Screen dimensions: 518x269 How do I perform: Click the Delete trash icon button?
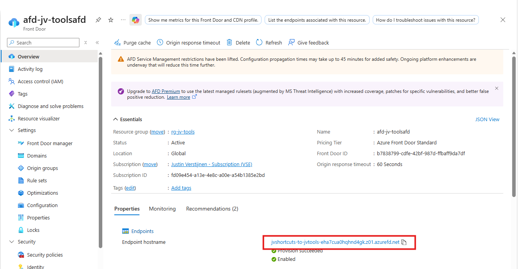click(238, 43)
